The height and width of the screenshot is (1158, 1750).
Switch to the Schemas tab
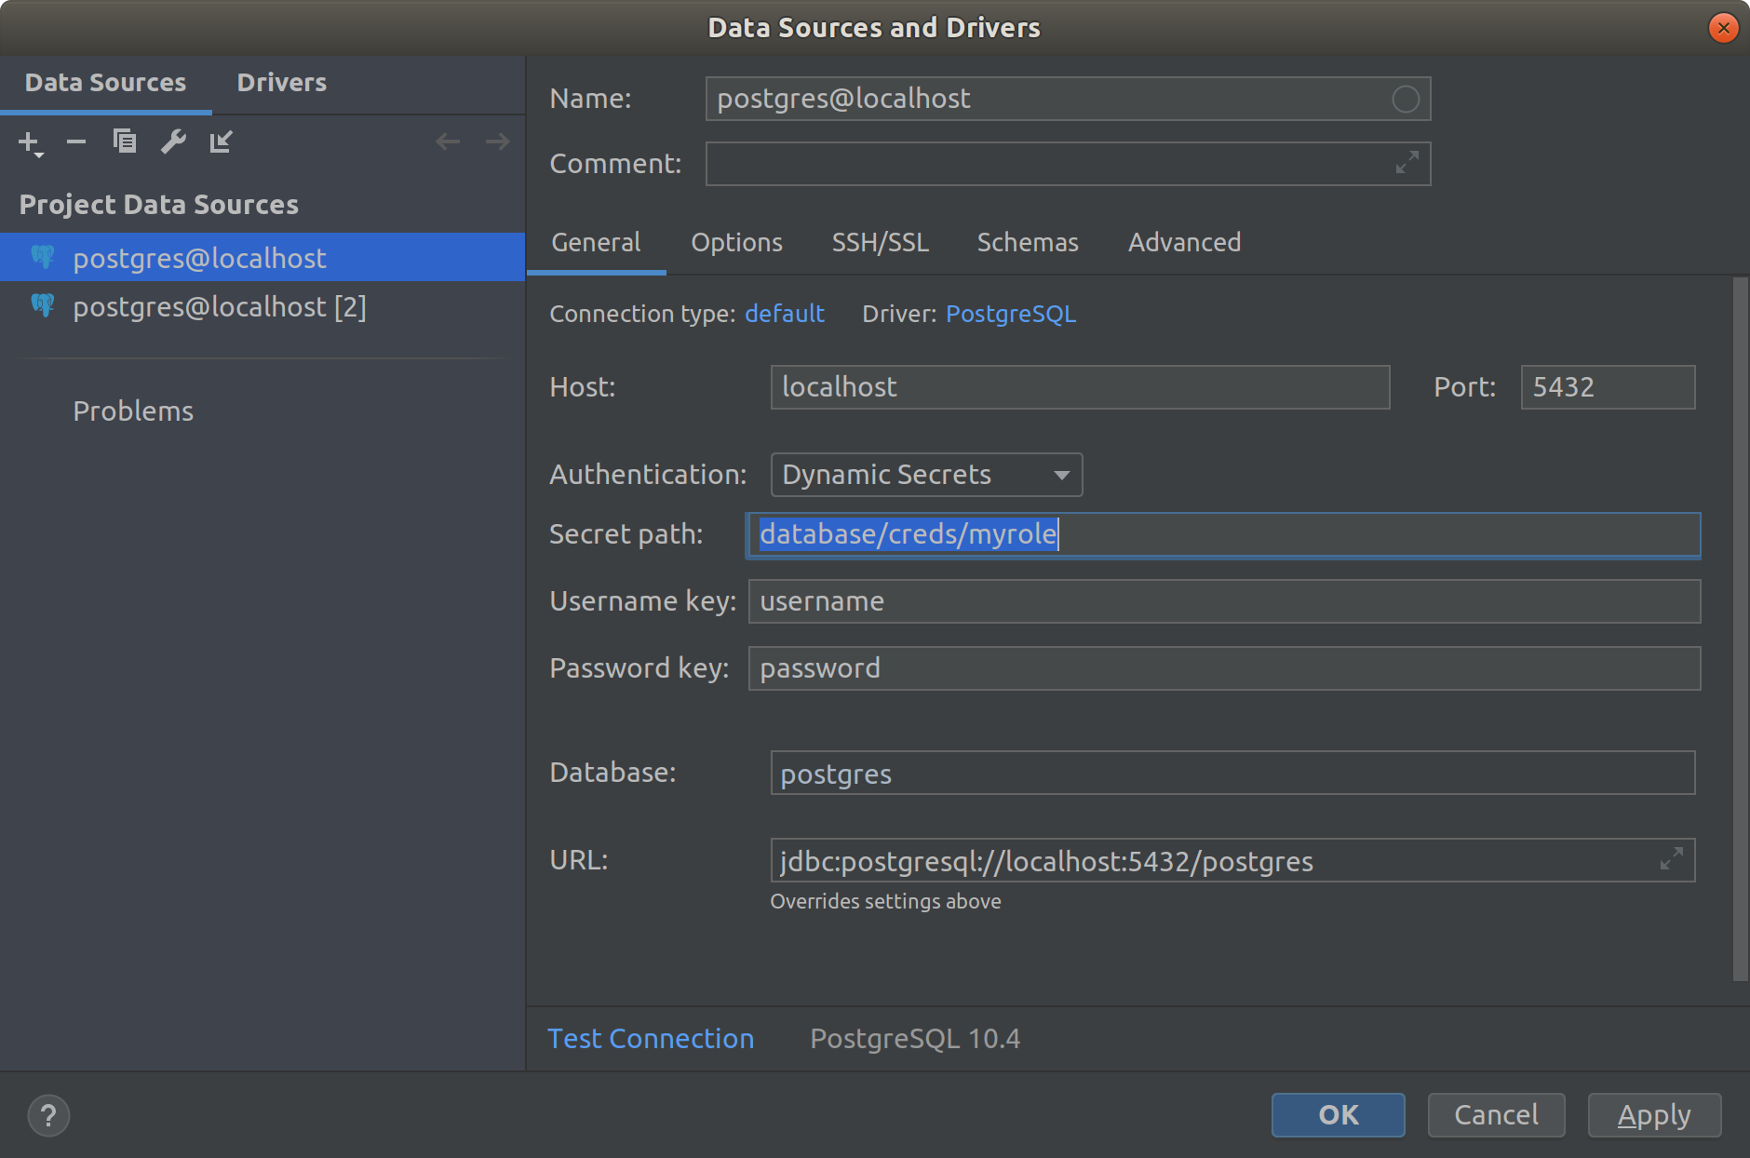tap(1028, 242)
